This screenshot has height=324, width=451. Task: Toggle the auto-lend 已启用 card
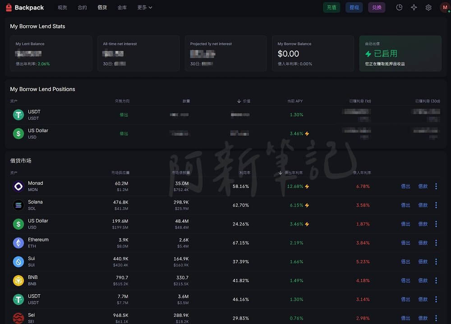click(400, 54)
